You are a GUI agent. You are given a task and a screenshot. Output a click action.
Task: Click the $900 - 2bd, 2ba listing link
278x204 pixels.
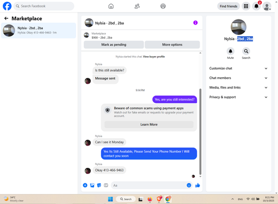(x=102, y=38)
